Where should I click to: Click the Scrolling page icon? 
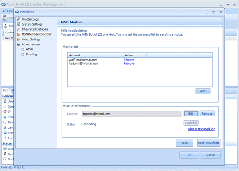[x=23, y=55]
